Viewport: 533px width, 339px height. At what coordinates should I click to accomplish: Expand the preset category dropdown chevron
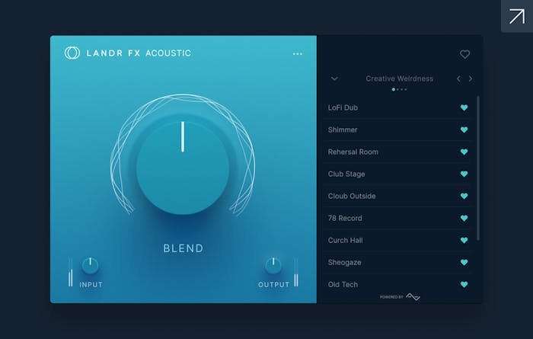pyautogui.click(x=334, y=78)
